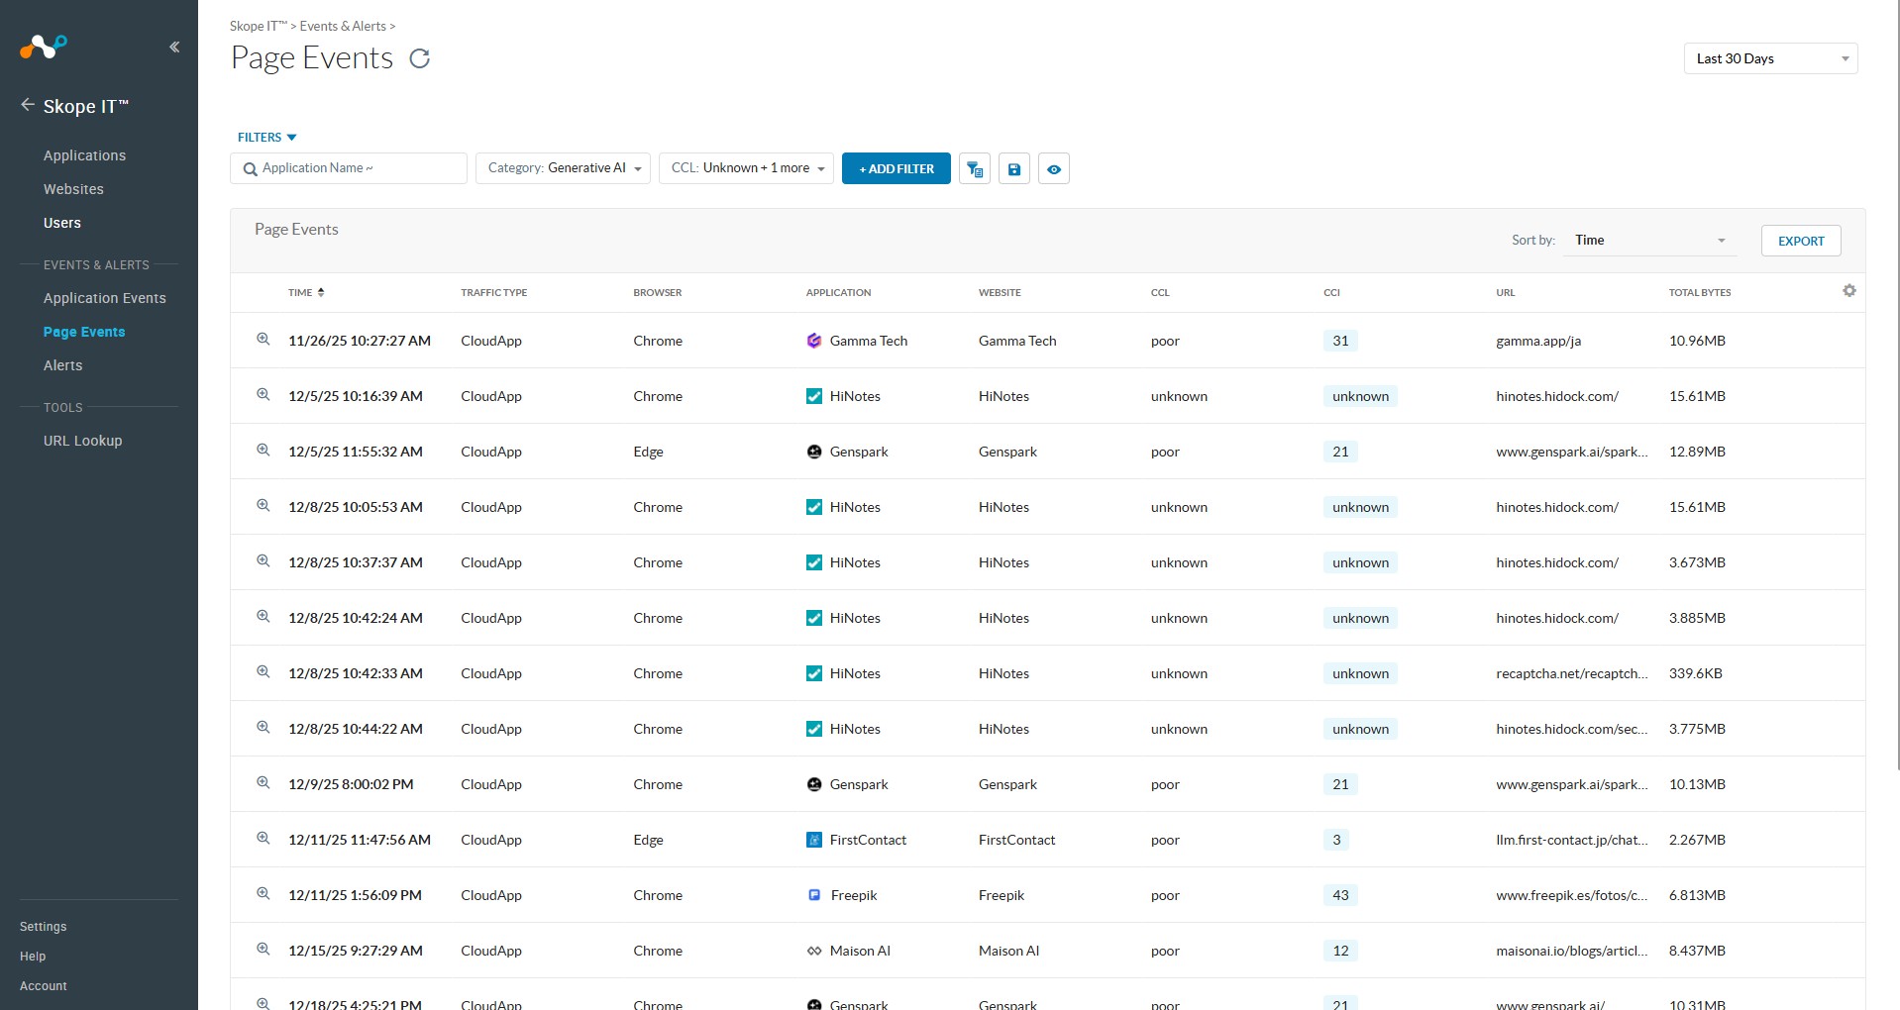Export the page events table
Viewport: 1900px width, 1010px height.
coord(1800,241)
